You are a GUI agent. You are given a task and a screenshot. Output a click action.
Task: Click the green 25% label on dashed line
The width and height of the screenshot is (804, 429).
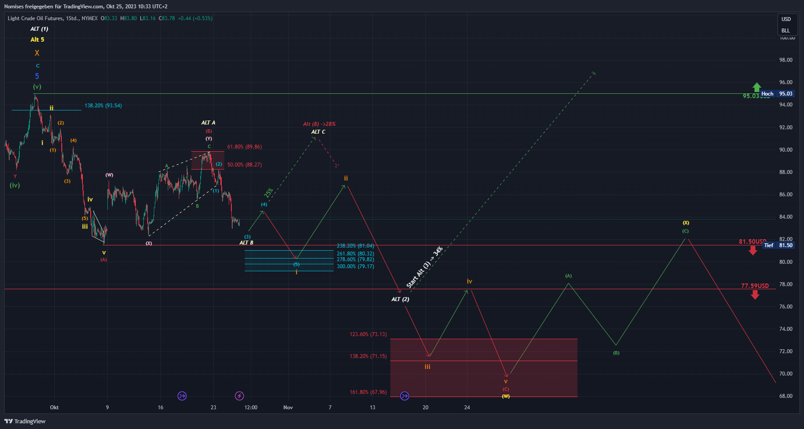tap(269, 193)
